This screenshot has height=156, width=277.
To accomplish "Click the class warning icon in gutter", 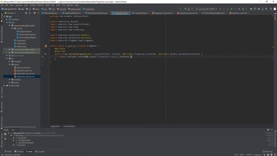I will coord(46,46).
